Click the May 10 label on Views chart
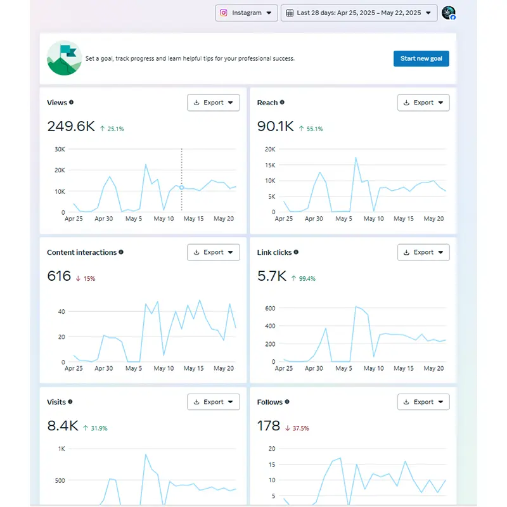The width and height of the screenshot is (507, 507). (164, 219)
